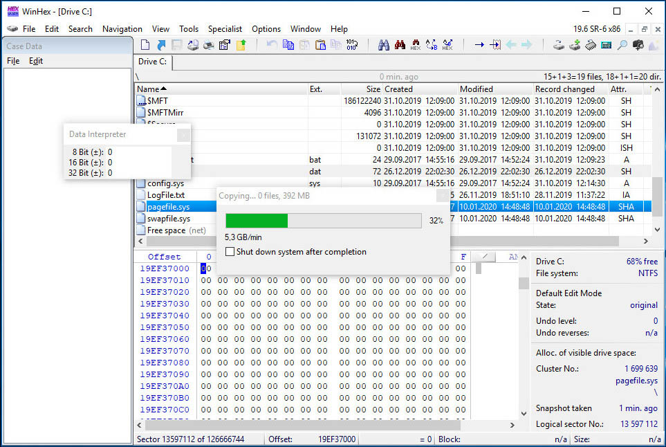Viewport: 666px width, 447px height.
Task: Select the Drive C: tab
Action: [152, 62]
